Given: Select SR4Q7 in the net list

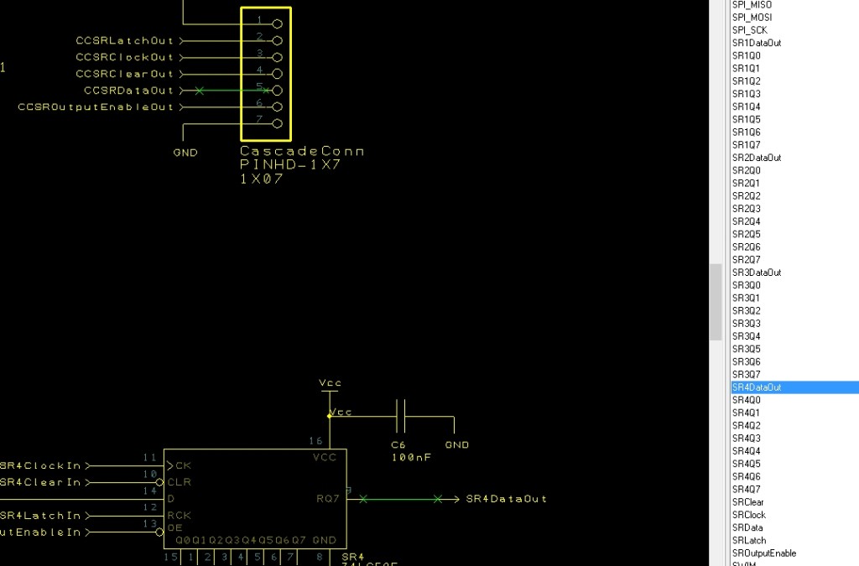Looking at the screenshot, I should [x=746, y=490].
